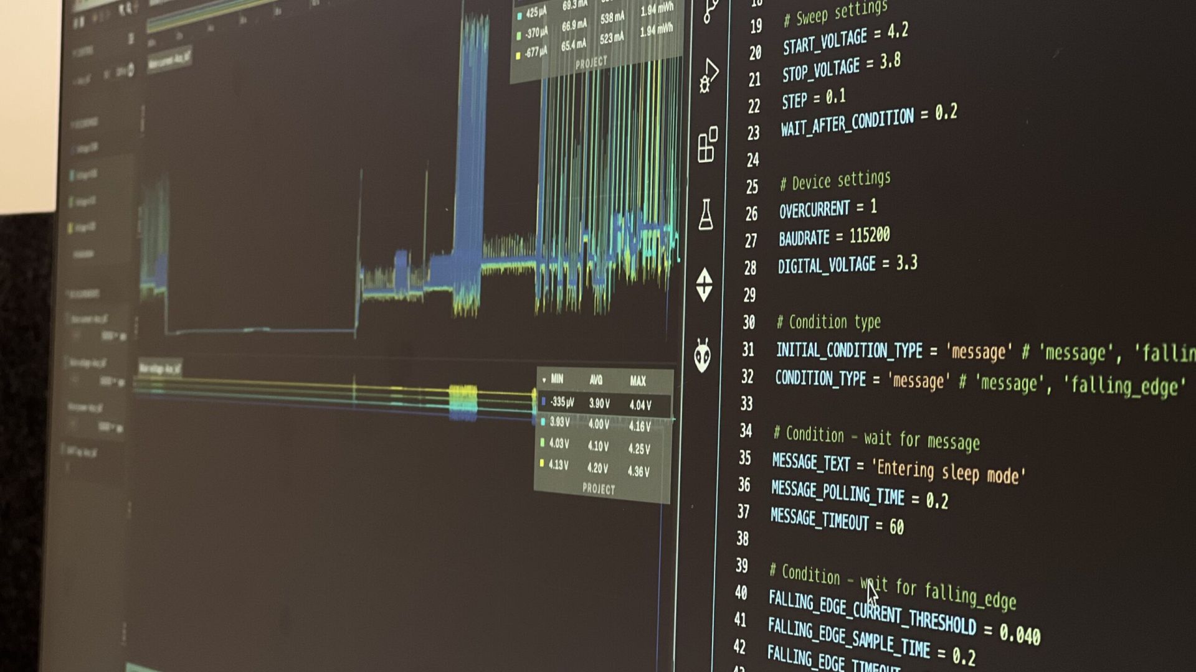The height and width of the screenshot is (672, 1196).
Task: Open the Extensions view icon
Action: click(x=708, y=144)
